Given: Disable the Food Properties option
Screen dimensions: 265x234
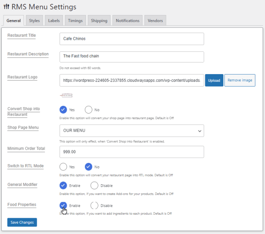Looking at the screenshot, I should tap(94, 205).
